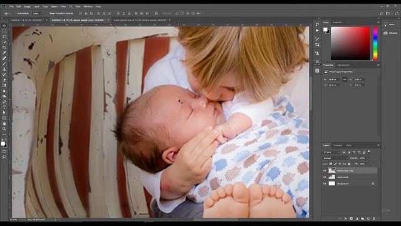The width and height of the screenshot is (401, 226).
Task: Select the Pen tool
Action: pyautogui.click(x=4, y=102)
